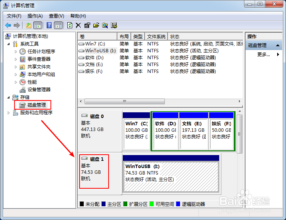Collapse the 磁盘管理 actions section arrow
Image resolution: width=286 pixels, height=220 pixels.
point(278,45)
